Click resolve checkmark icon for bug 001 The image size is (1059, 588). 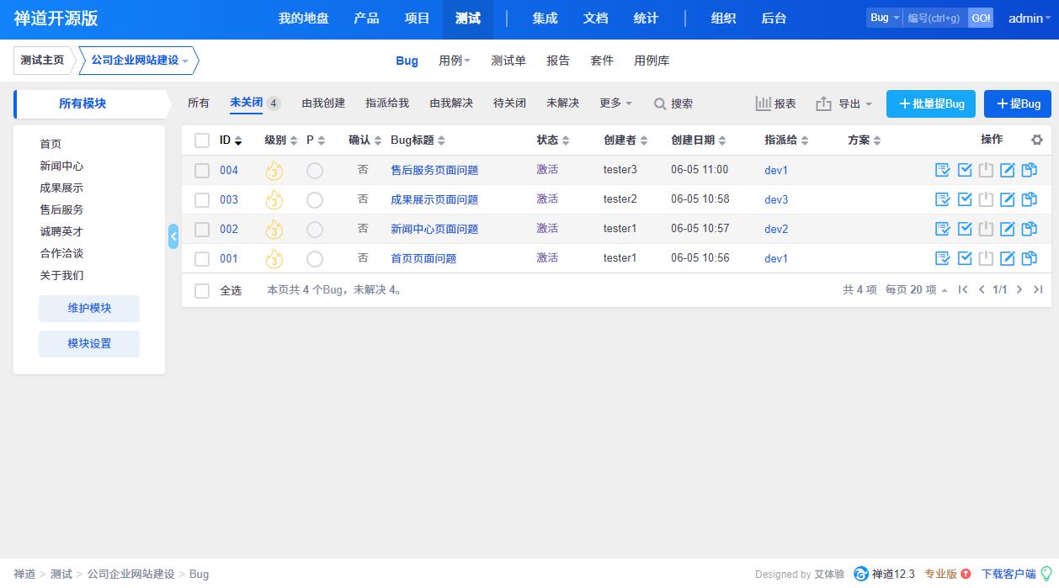click(x=965, y=258)
